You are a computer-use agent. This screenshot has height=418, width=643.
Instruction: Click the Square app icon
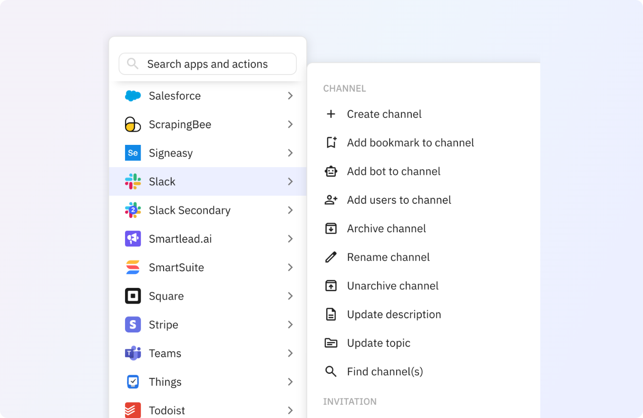click(133, 296)
